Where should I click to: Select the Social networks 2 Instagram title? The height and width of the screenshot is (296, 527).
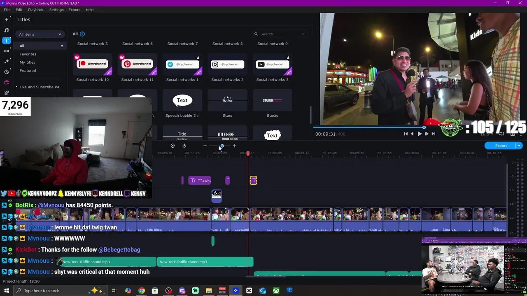pos(227,64)
